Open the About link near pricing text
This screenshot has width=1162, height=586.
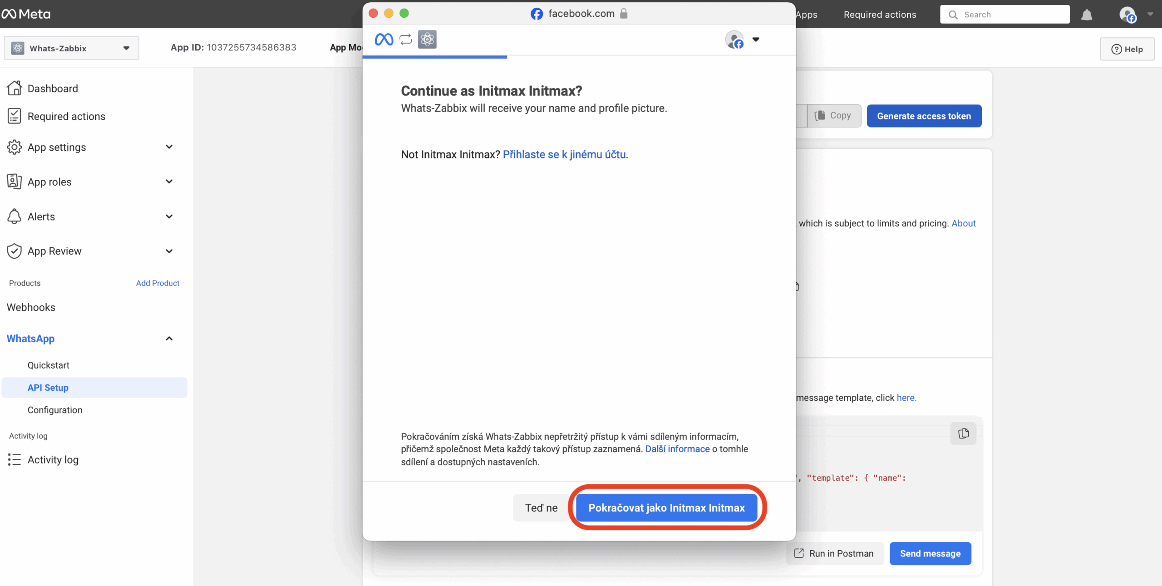(963, 223)
